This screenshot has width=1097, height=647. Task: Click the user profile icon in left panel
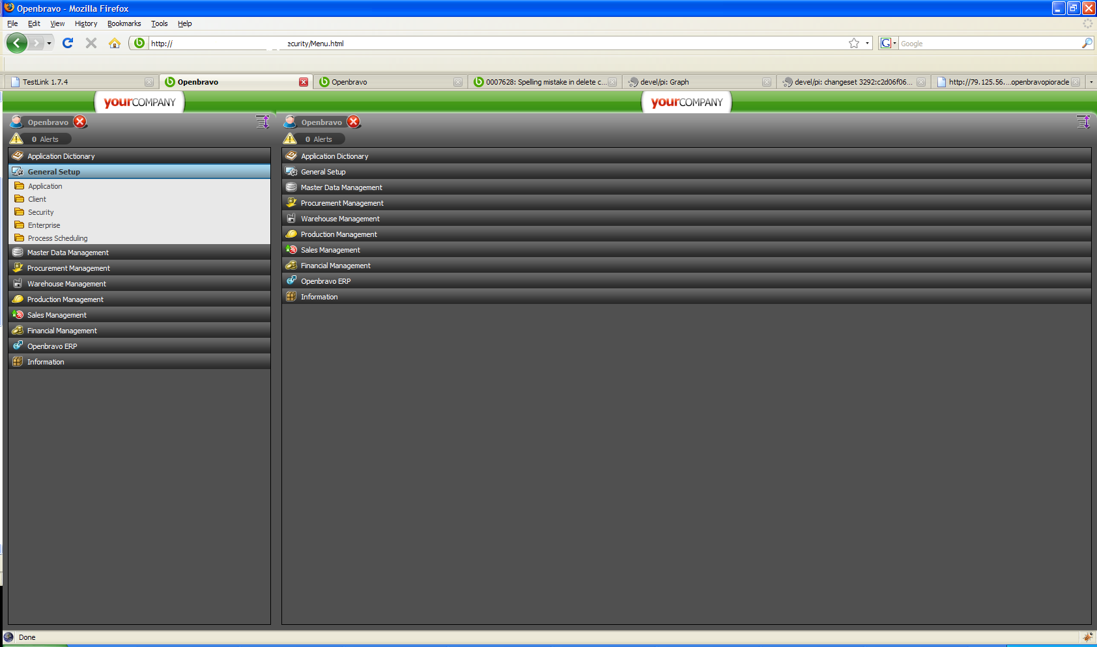tap(16, 122)
